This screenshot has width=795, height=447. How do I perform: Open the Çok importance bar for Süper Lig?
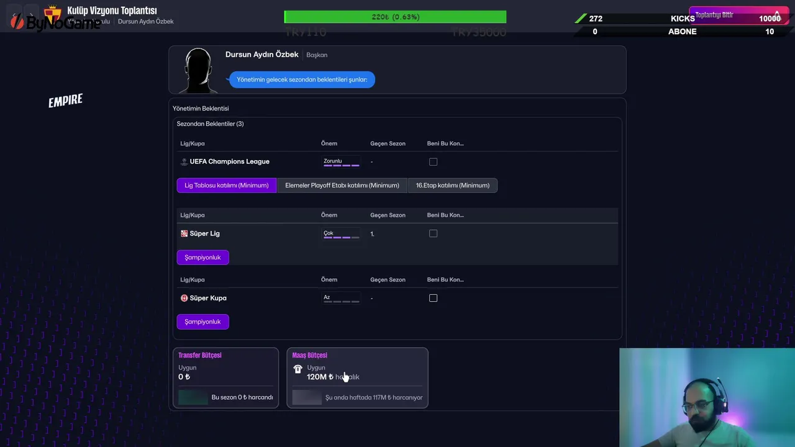coord(341,233)
